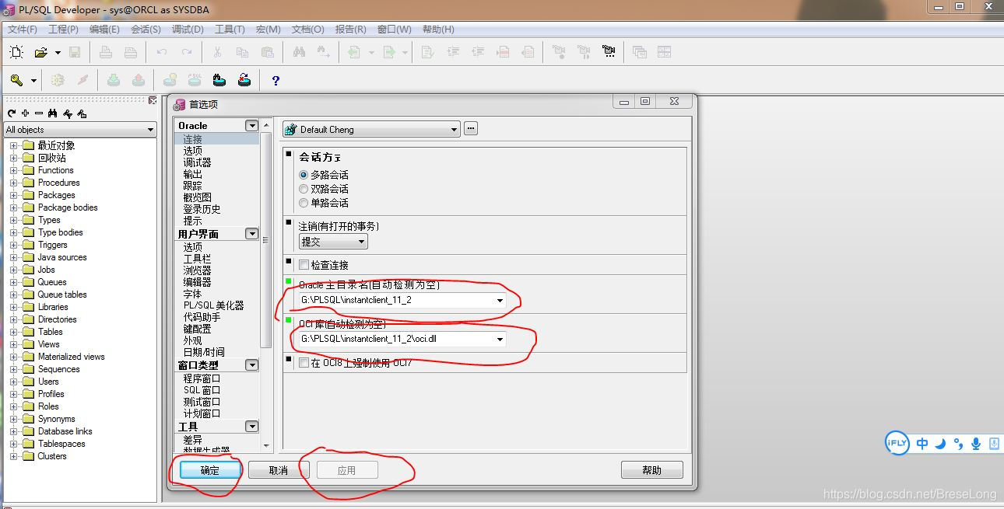Select the 单路会话 radio button

click(x=304, y=202)
